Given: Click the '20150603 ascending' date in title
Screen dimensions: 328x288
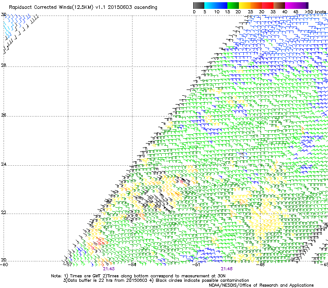Looking at the screenshot, I should click(133, 8).
